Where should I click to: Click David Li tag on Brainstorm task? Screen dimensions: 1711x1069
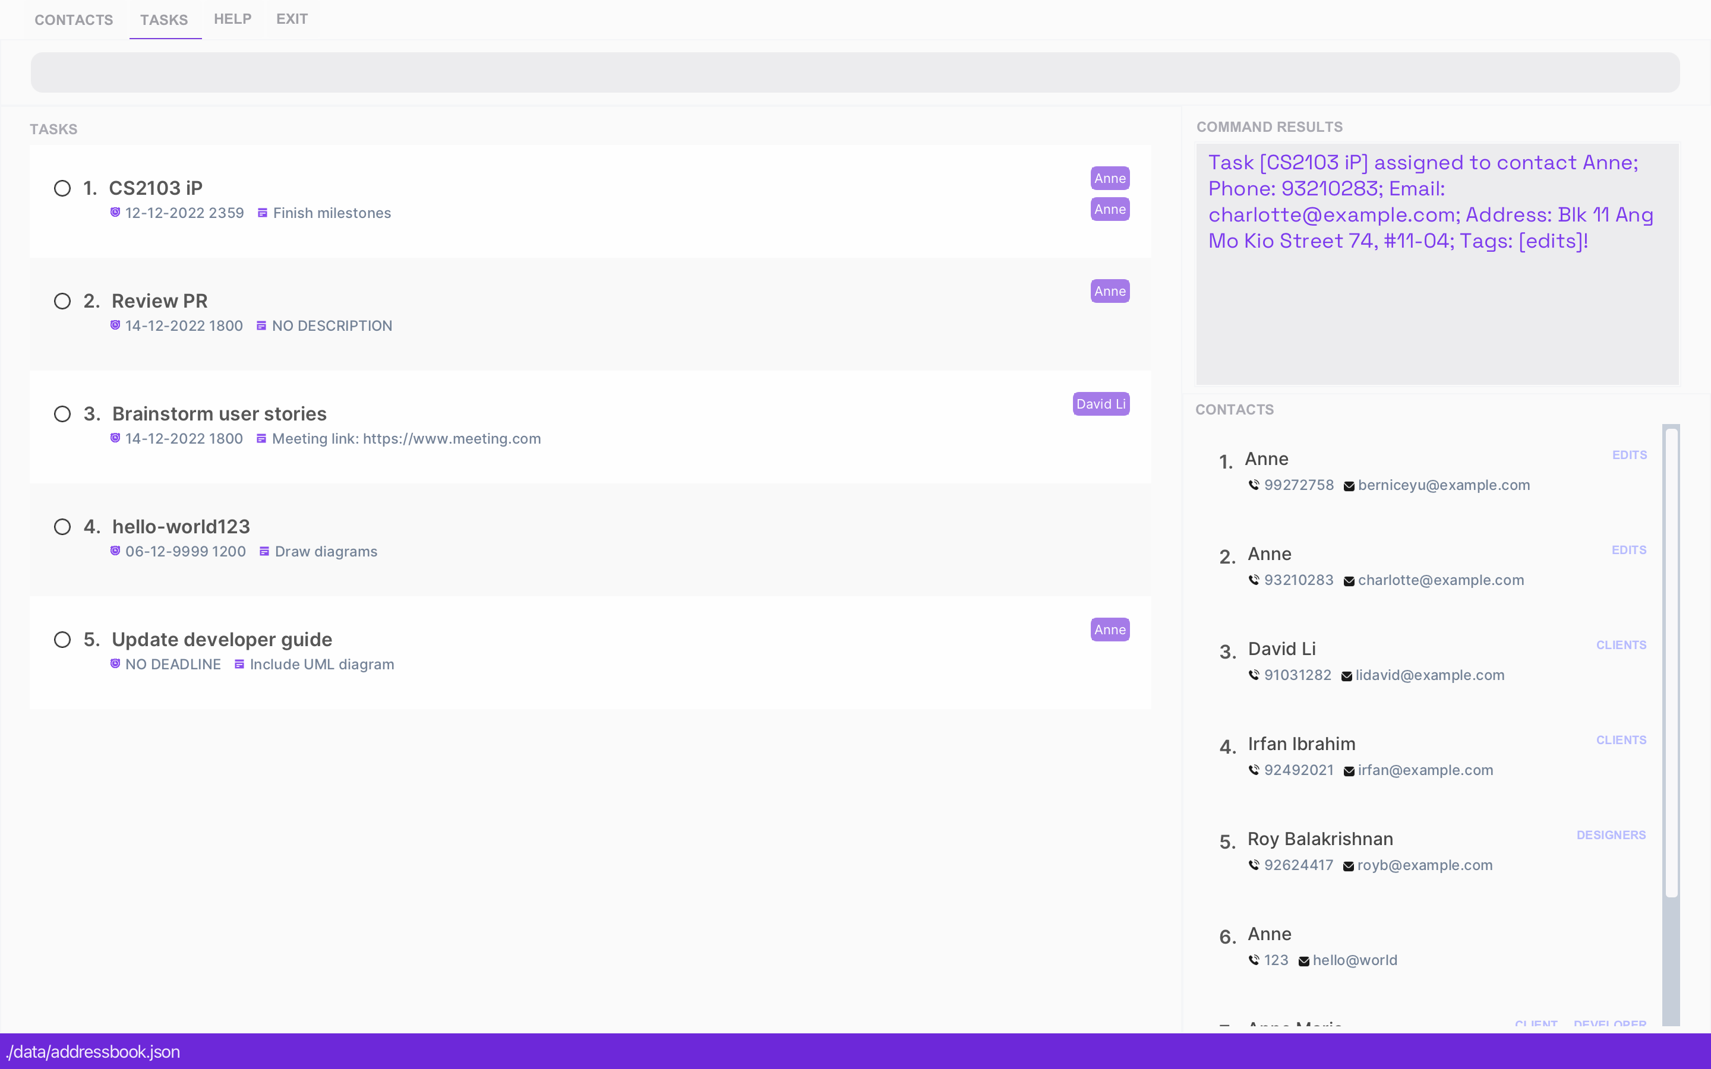point(1100,404)
